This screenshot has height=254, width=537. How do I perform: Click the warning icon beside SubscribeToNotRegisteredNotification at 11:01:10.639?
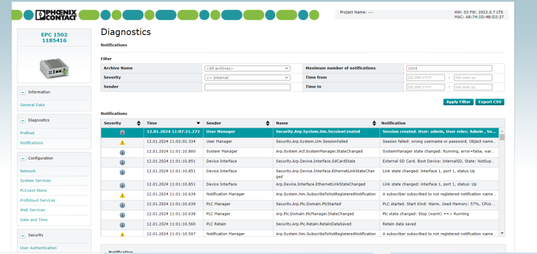(x=122, y=195)
